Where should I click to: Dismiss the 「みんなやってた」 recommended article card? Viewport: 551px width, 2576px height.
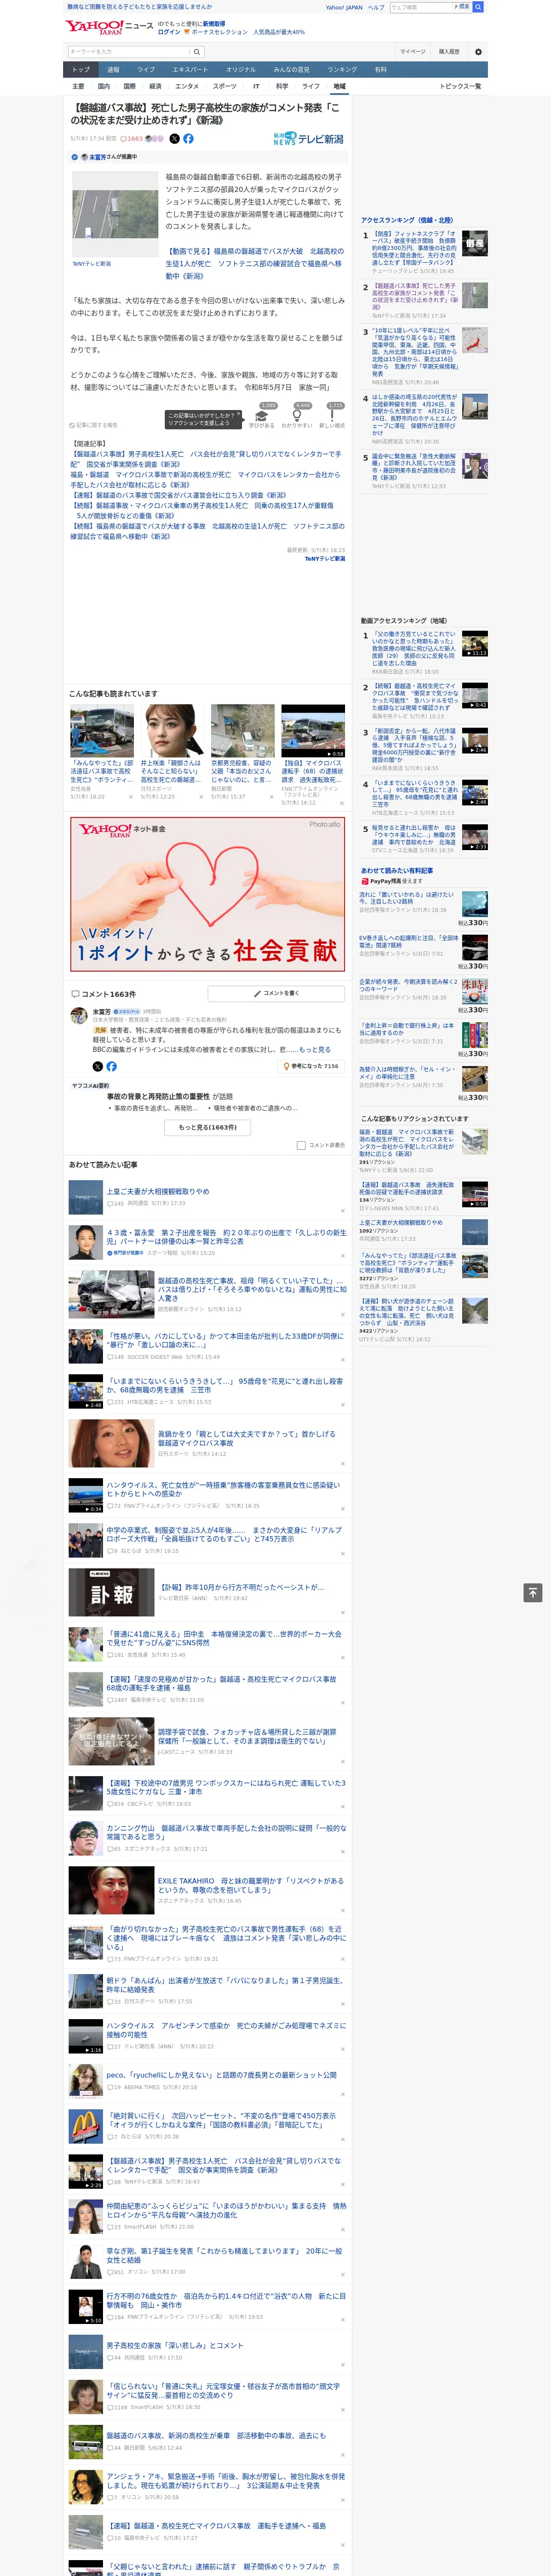[x=131, y=797]
